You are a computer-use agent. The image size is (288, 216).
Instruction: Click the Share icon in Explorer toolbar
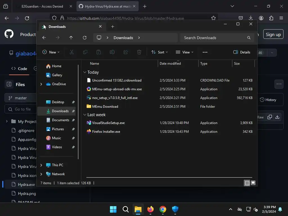point(126,52)
